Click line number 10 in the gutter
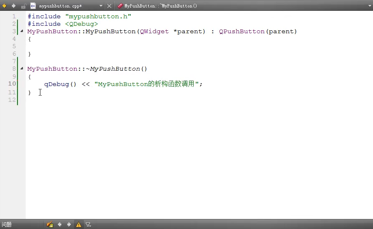 tap(12, 84)
